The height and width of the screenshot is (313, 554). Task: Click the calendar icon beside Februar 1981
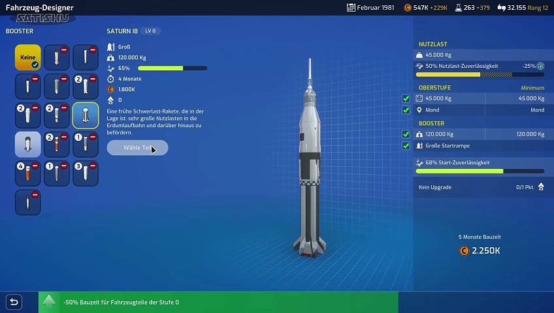351,8
